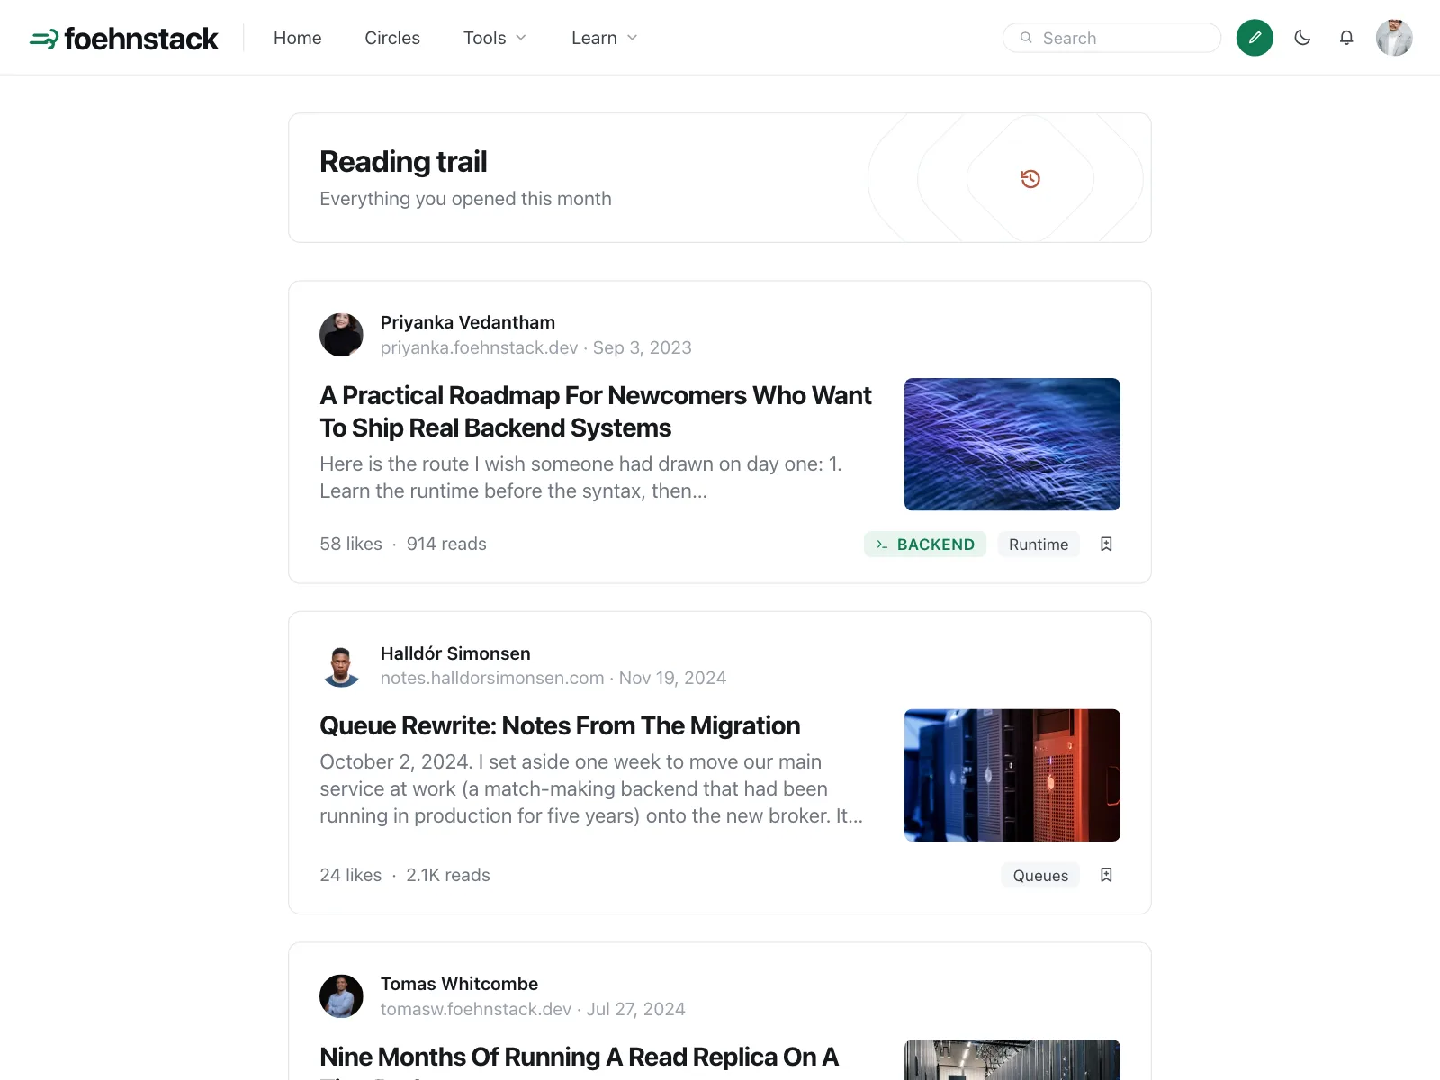
Task: Toggle dark mode moon icon
Action: (1302, 38)
